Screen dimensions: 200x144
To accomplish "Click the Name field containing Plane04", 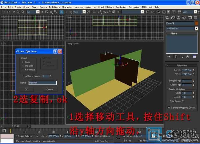I will pos(42,83).
